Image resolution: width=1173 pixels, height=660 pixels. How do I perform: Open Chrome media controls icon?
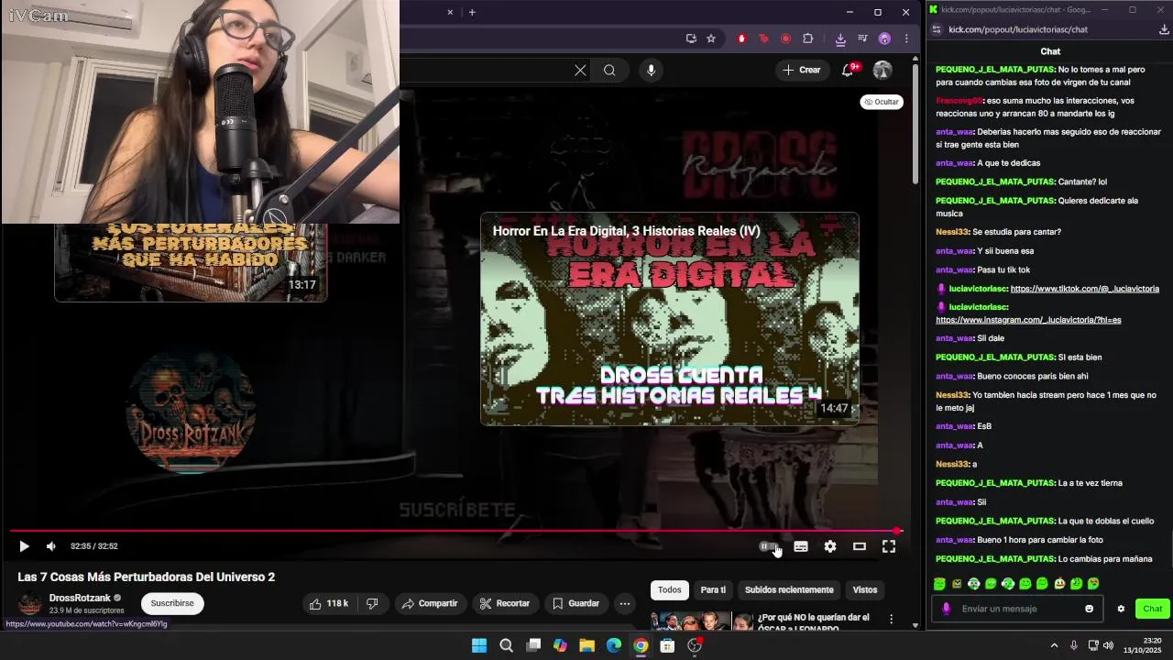click(x=862, y=38)
